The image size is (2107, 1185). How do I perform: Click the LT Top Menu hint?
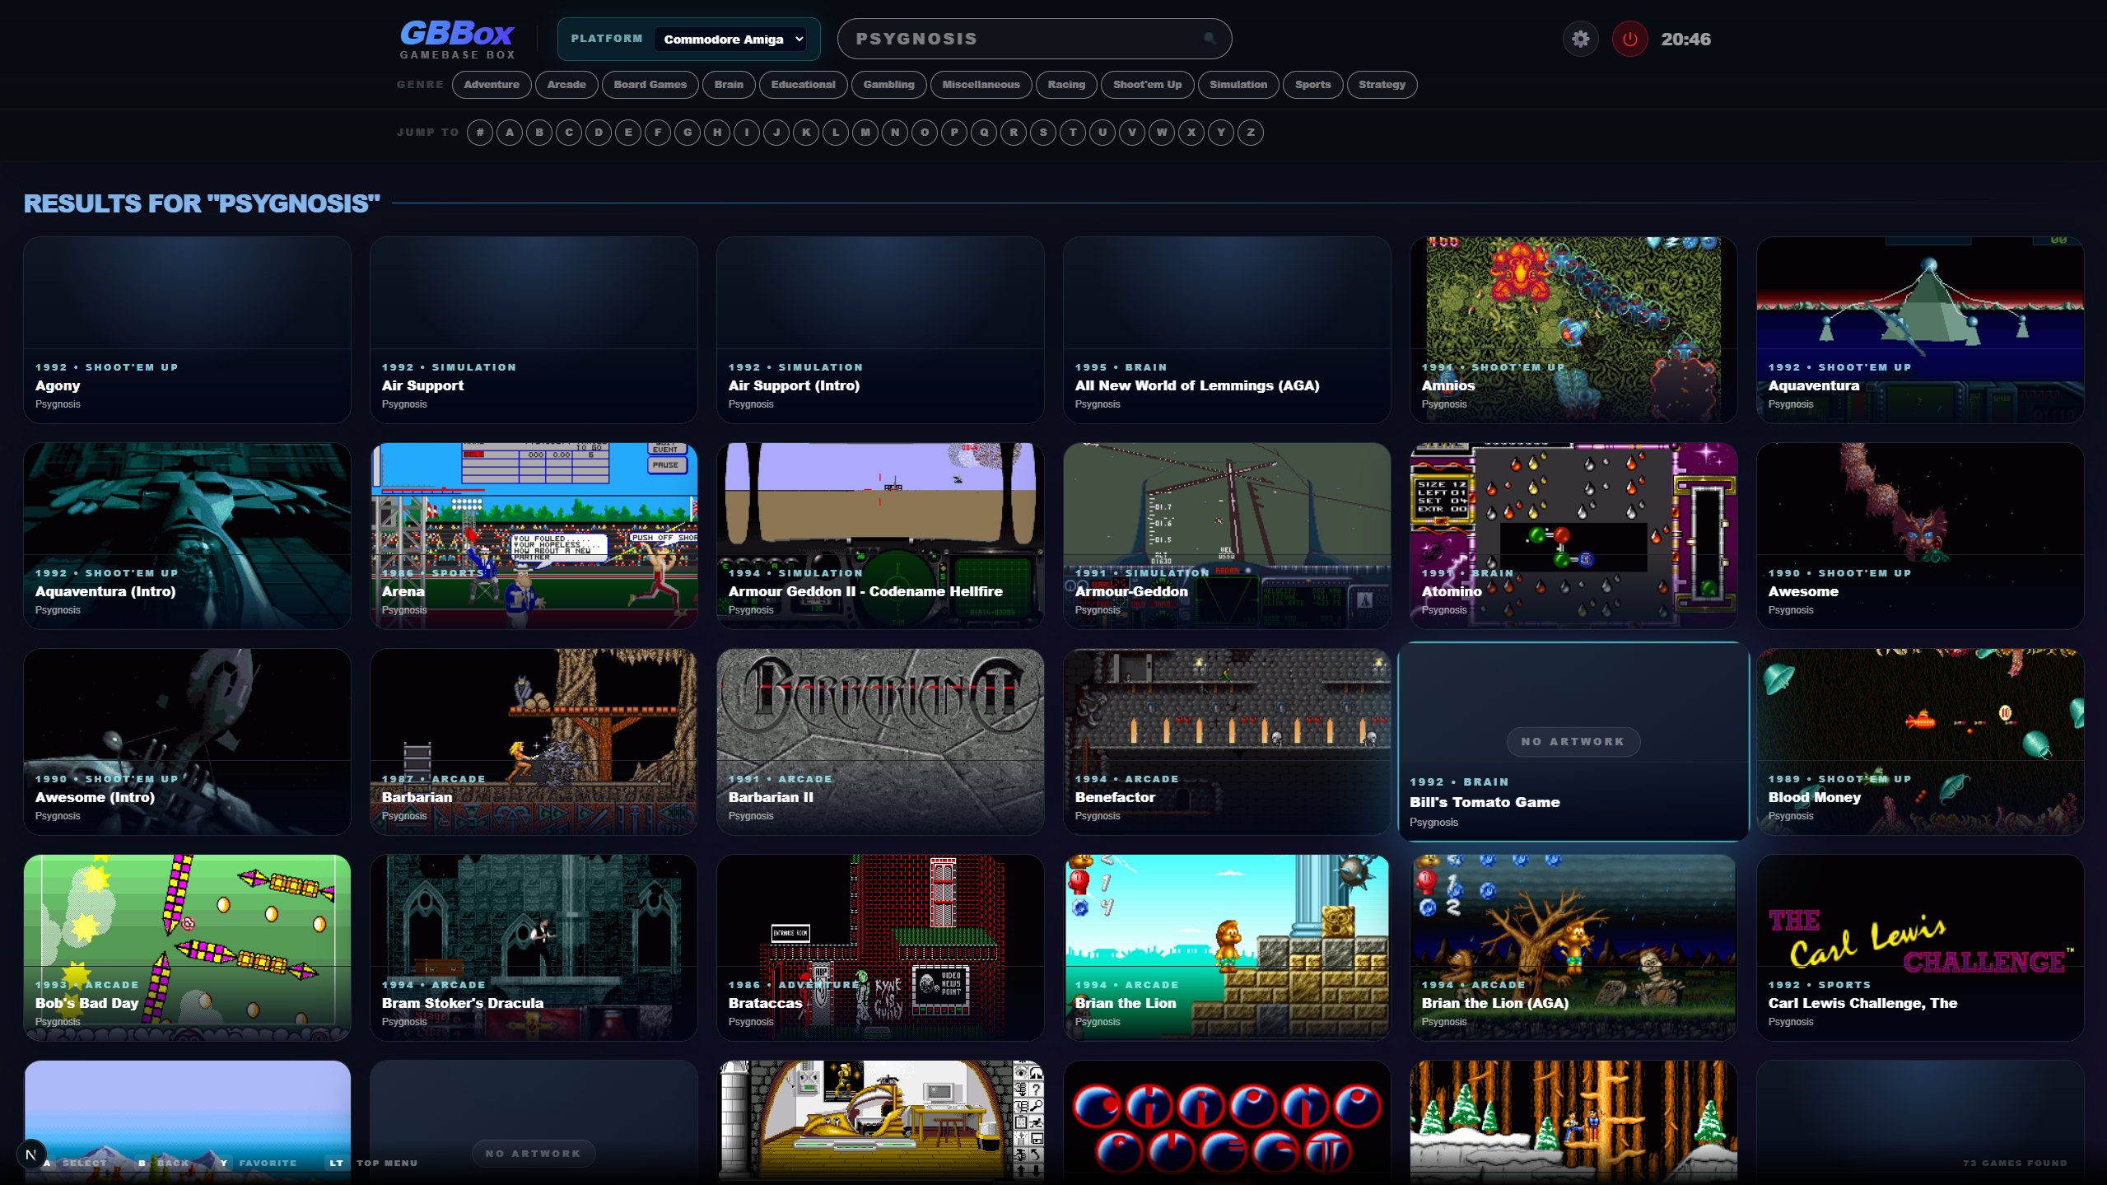[373, 1163]
